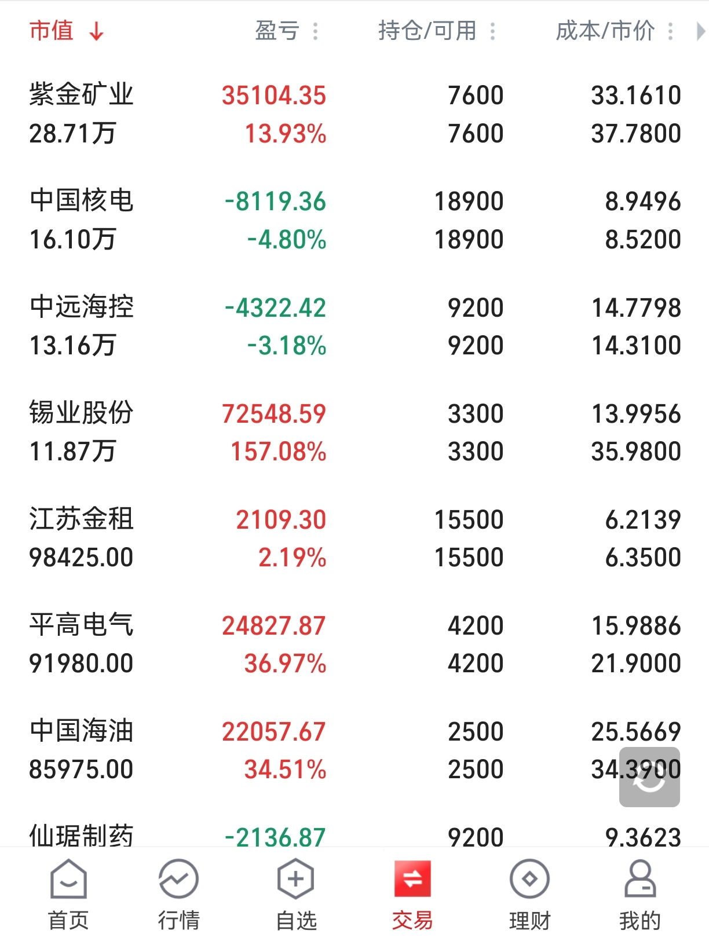
Task: Select the 中国海油 stock name
Action: 81,731
